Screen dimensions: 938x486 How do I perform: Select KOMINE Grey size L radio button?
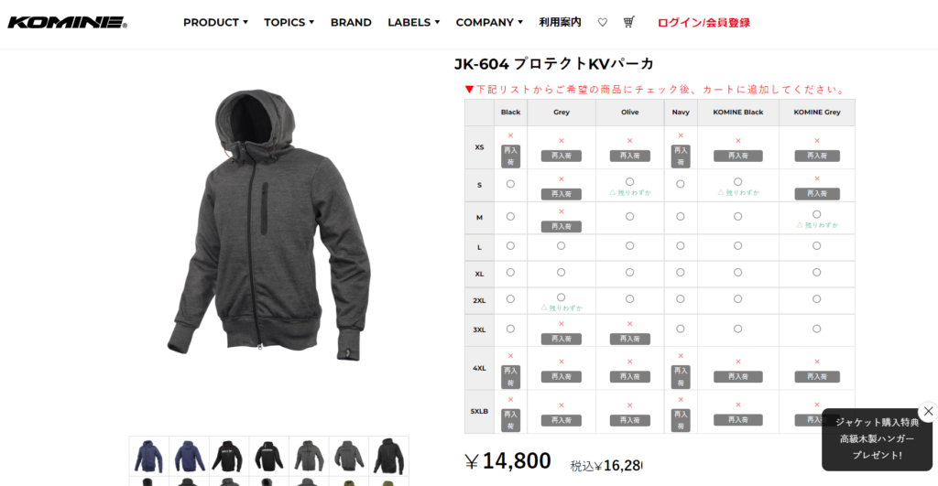[x=816, y=245]
